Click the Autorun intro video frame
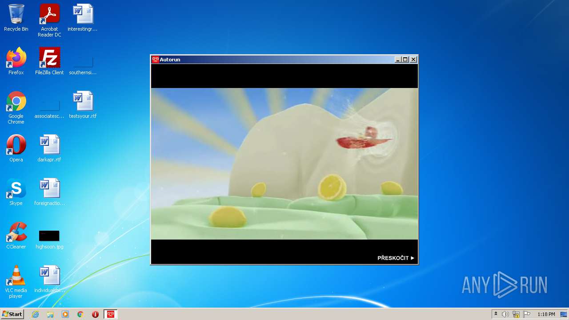 pos(284,164)
